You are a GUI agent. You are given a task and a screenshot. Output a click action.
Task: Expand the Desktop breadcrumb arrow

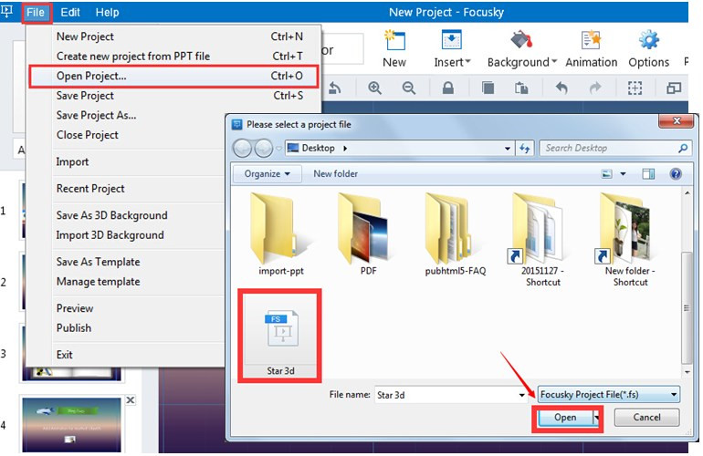[x=345, y=149]
